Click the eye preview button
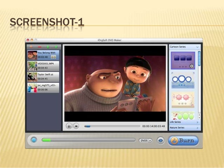Image resolution: width=224 pixels, height=168 pixels. 161,141
